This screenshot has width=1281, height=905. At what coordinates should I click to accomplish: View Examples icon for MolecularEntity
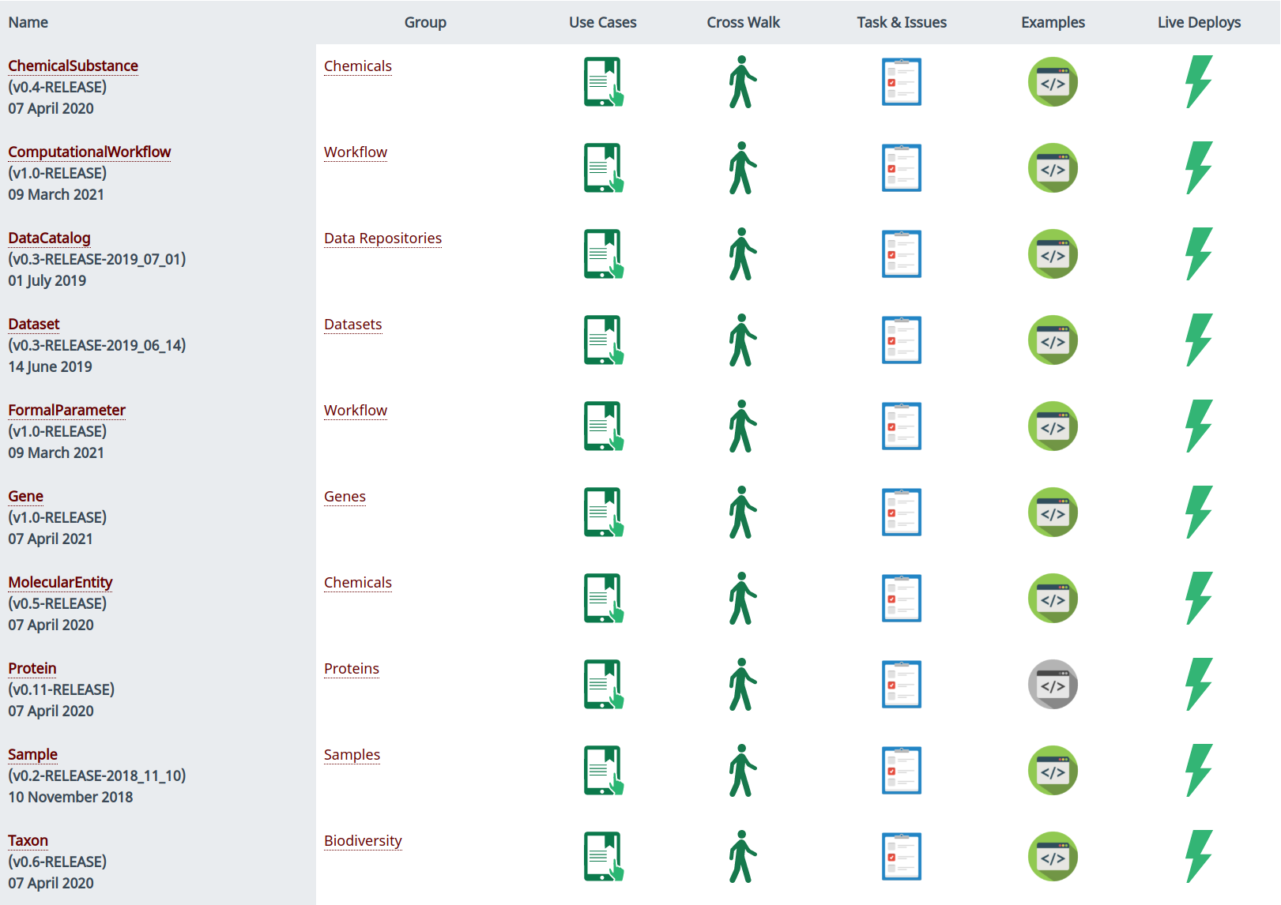coord(1053,598)
